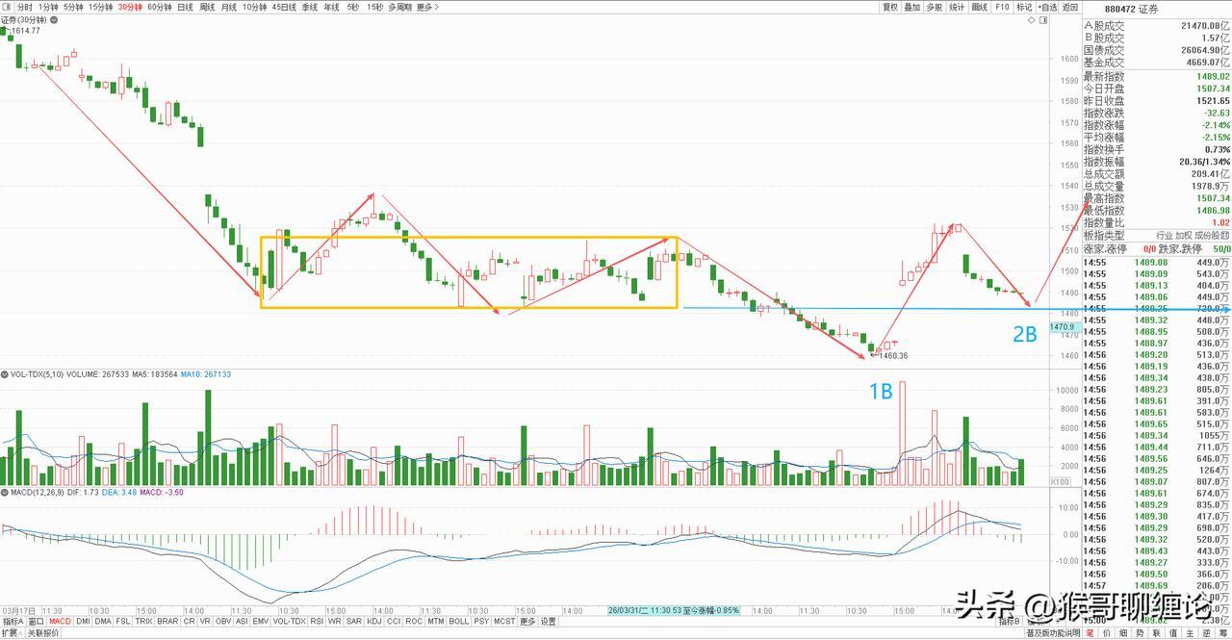The image size is (1232, 640).
Task: Open the 成份股 constituents link
Action: pyautogui.click(x=1208, y=235)
